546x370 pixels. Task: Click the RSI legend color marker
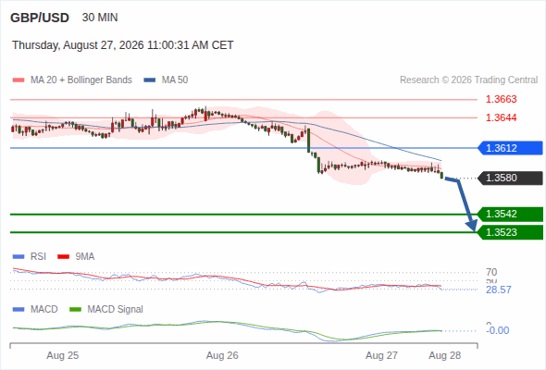[x=19, y=257]
